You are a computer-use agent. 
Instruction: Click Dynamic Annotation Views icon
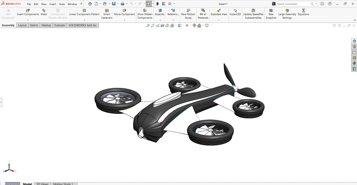pyautogui.click(x=167, y=26)
